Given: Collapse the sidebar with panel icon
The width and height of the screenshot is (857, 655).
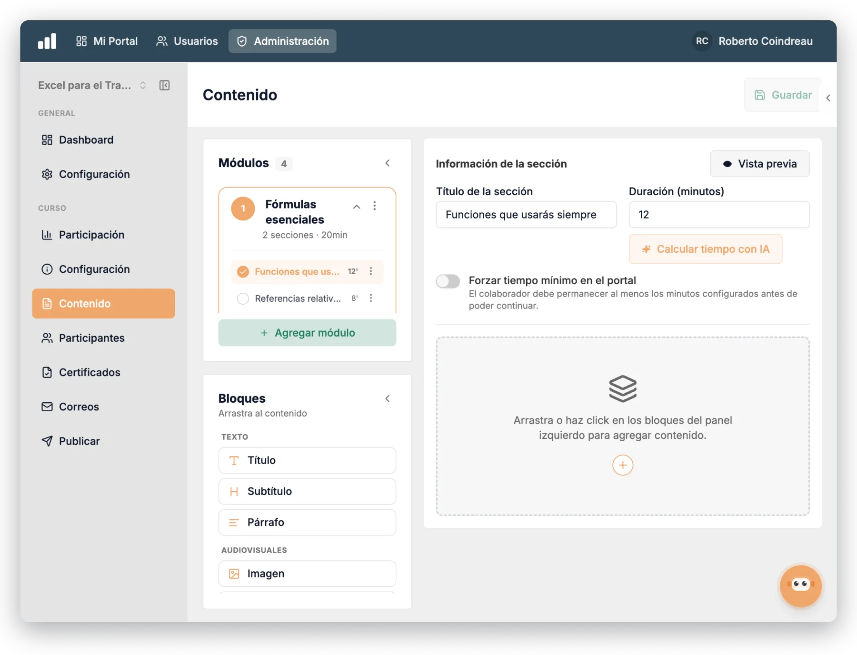Looking at the screenshot, I should click(x=164, y=85).
